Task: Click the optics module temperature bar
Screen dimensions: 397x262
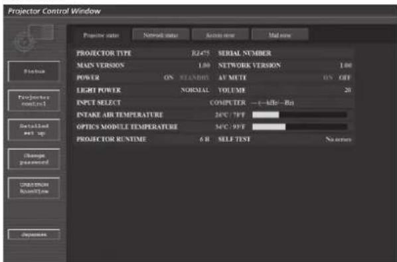Action: (300, 127)
